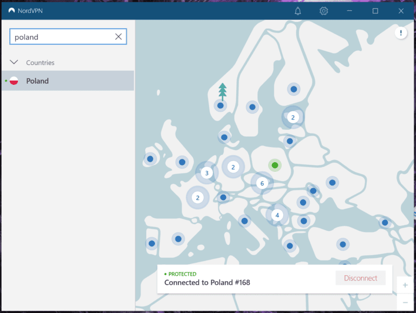Select Poland in the countries list

[37, 81]
